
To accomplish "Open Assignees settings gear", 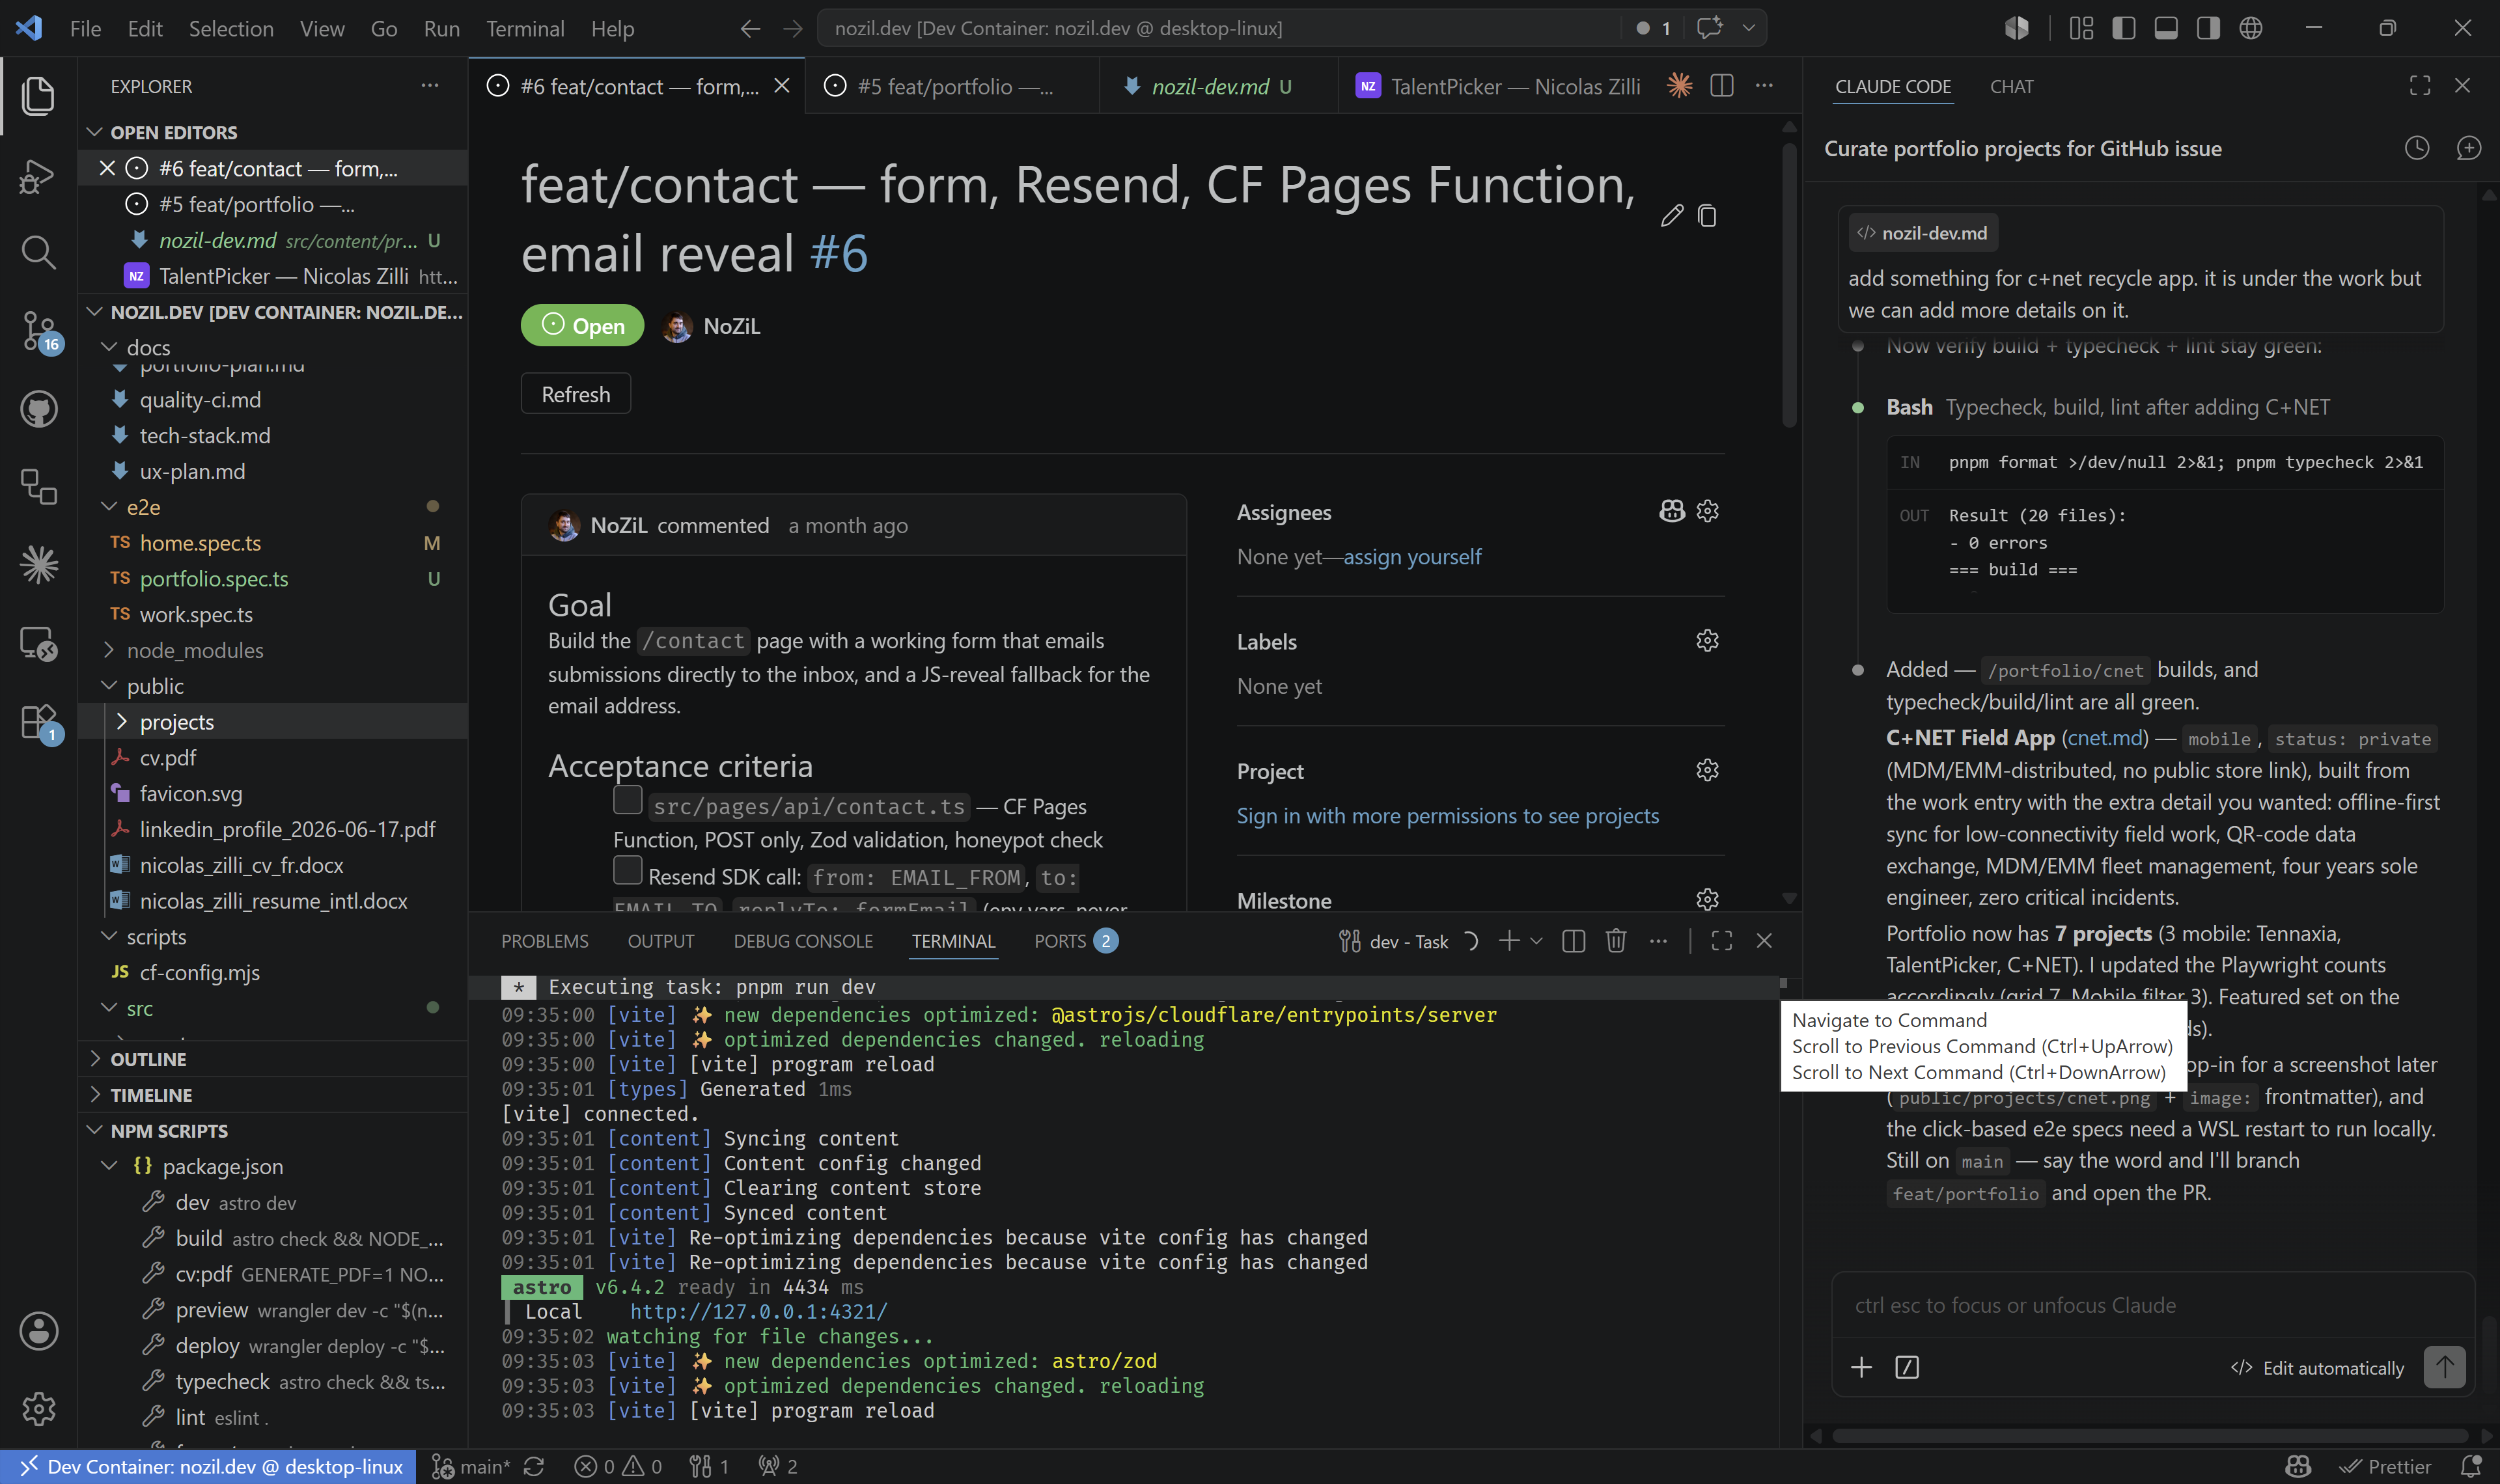I will 1707,511.
